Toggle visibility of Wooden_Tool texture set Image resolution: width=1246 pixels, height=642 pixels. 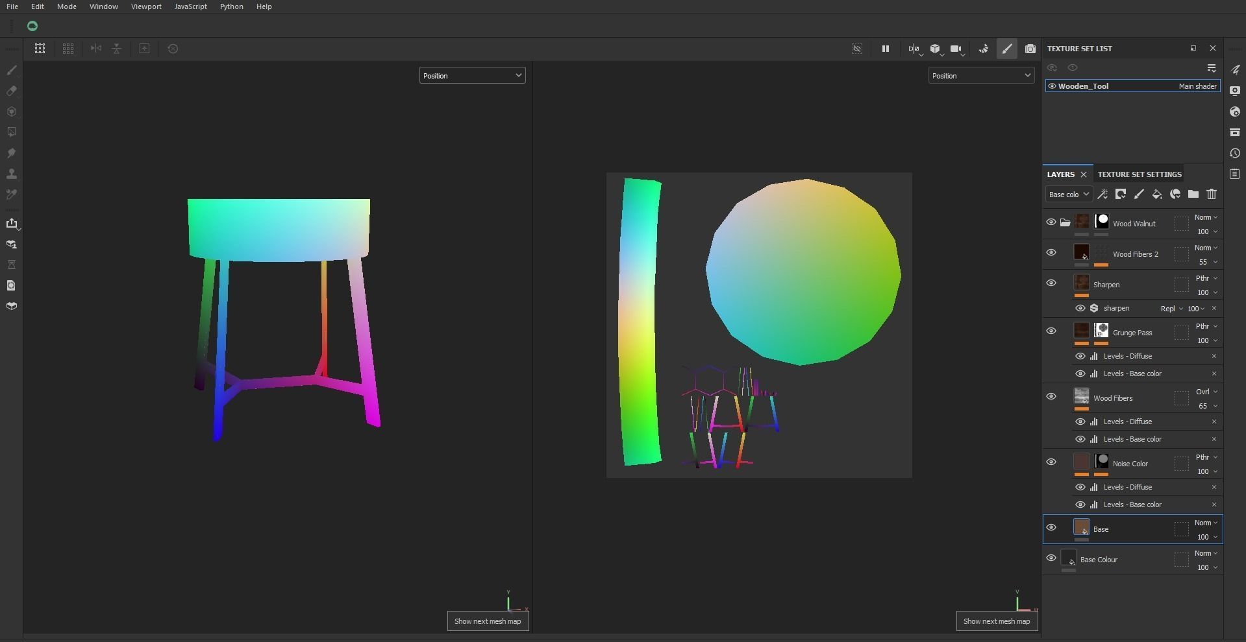(x=1052, y=86)
